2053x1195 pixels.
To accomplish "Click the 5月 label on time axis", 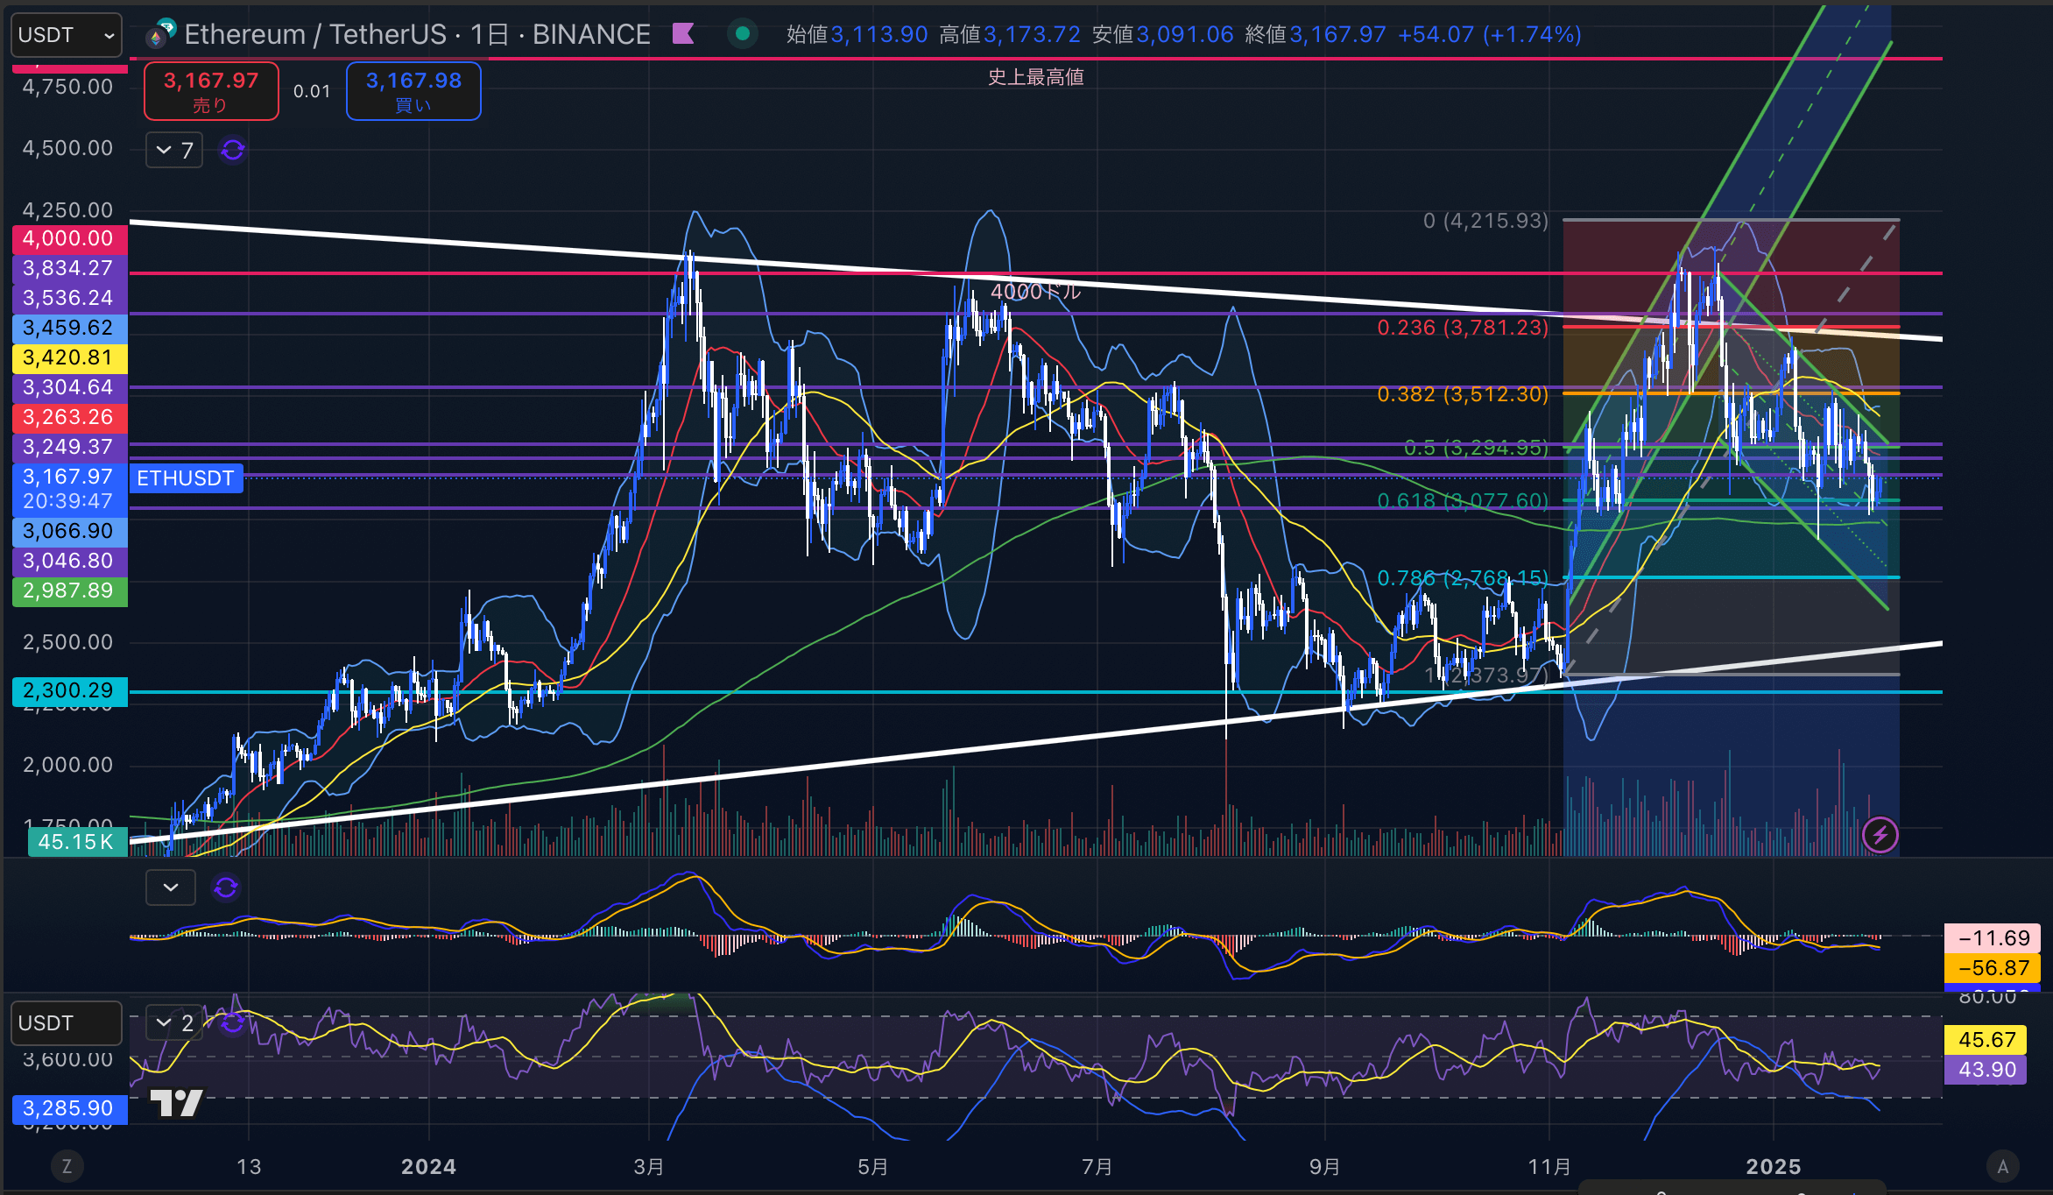I will (873, 1167).
